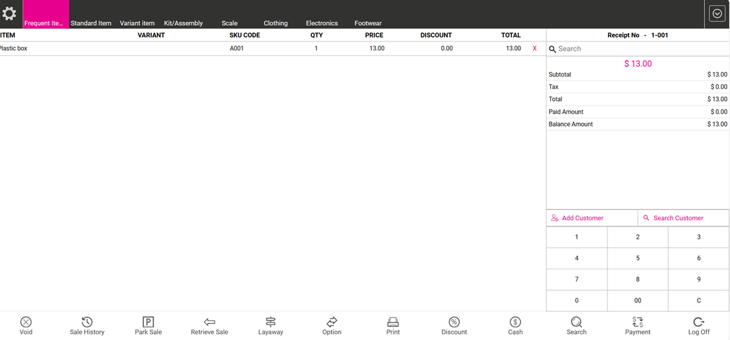This screenshot has width=730, height=340.
Task: Expand the top-right chevron dropdown
Action: (x=717, y=14)
